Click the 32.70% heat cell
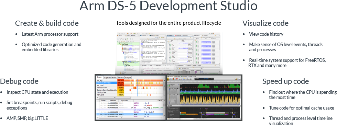 121,83
